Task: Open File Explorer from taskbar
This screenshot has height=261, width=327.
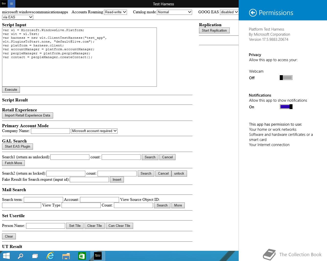Action: pyautogui.click(x=66, y=256)
